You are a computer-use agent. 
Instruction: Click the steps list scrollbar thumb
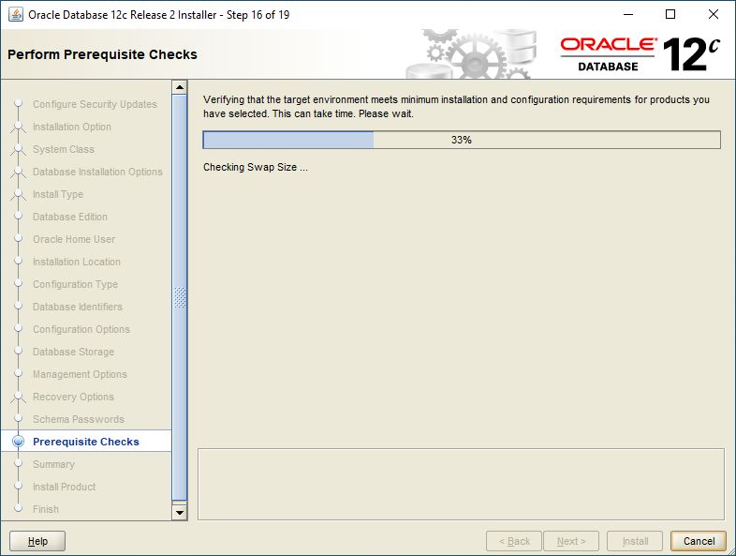click(179, 297)
